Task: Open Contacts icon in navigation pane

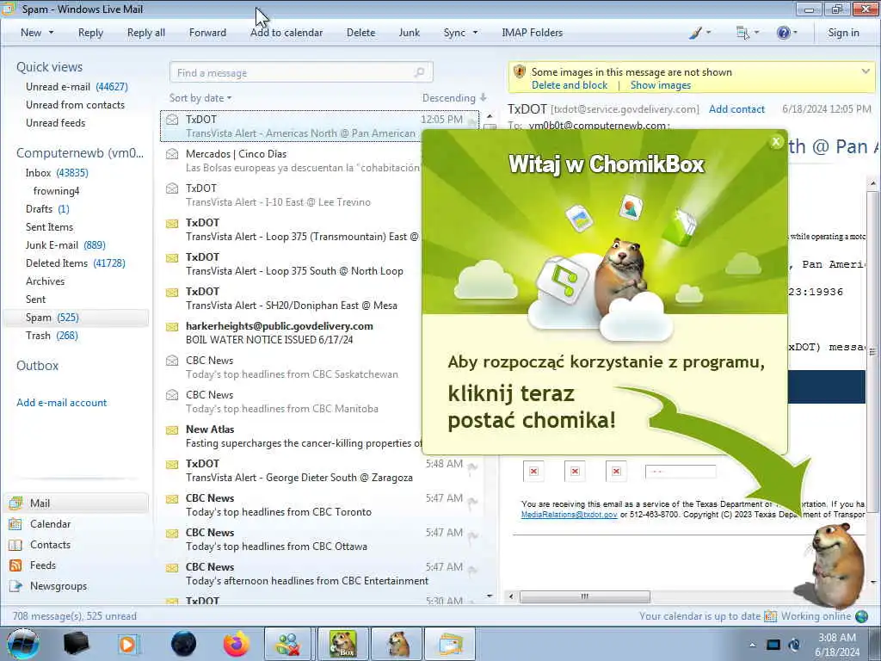Action: (15, 545)
